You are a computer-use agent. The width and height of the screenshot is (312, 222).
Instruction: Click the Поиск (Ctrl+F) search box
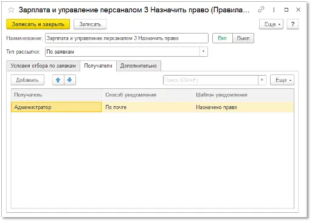210,80
